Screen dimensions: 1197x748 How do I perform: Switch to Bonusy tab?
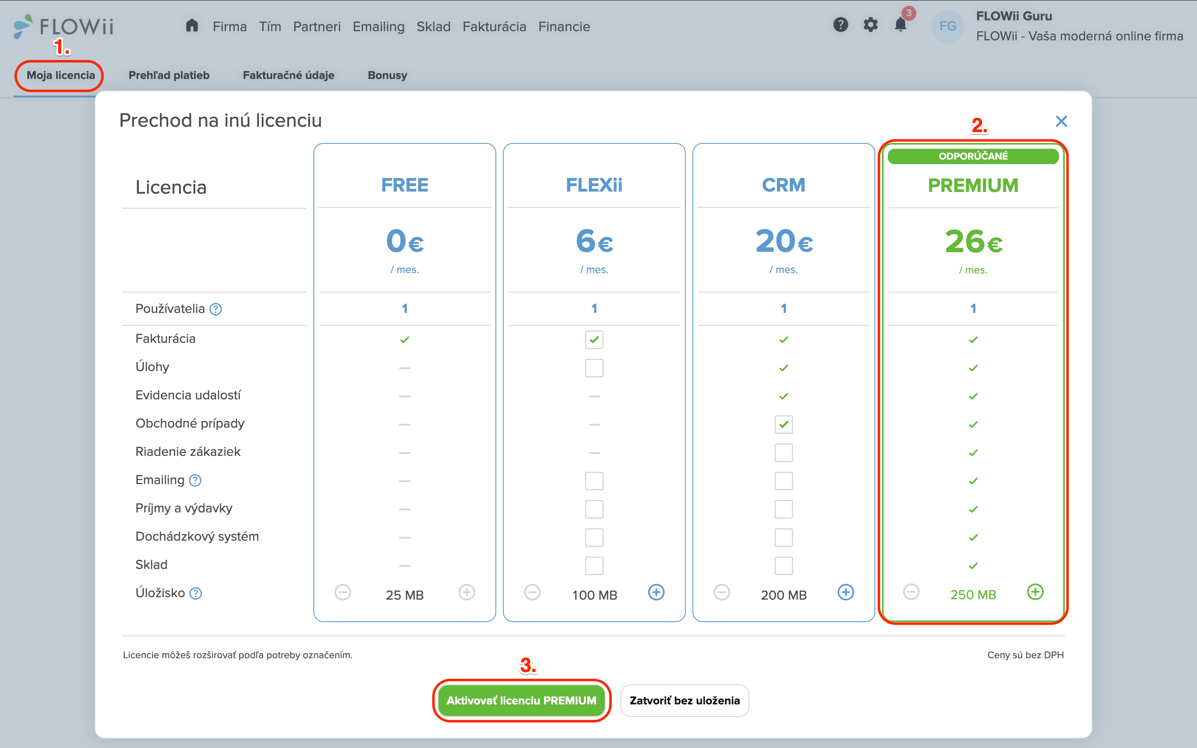[387, 75]
